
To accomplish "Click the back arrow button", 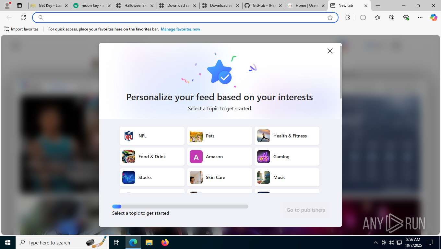I will click(9, 18).
